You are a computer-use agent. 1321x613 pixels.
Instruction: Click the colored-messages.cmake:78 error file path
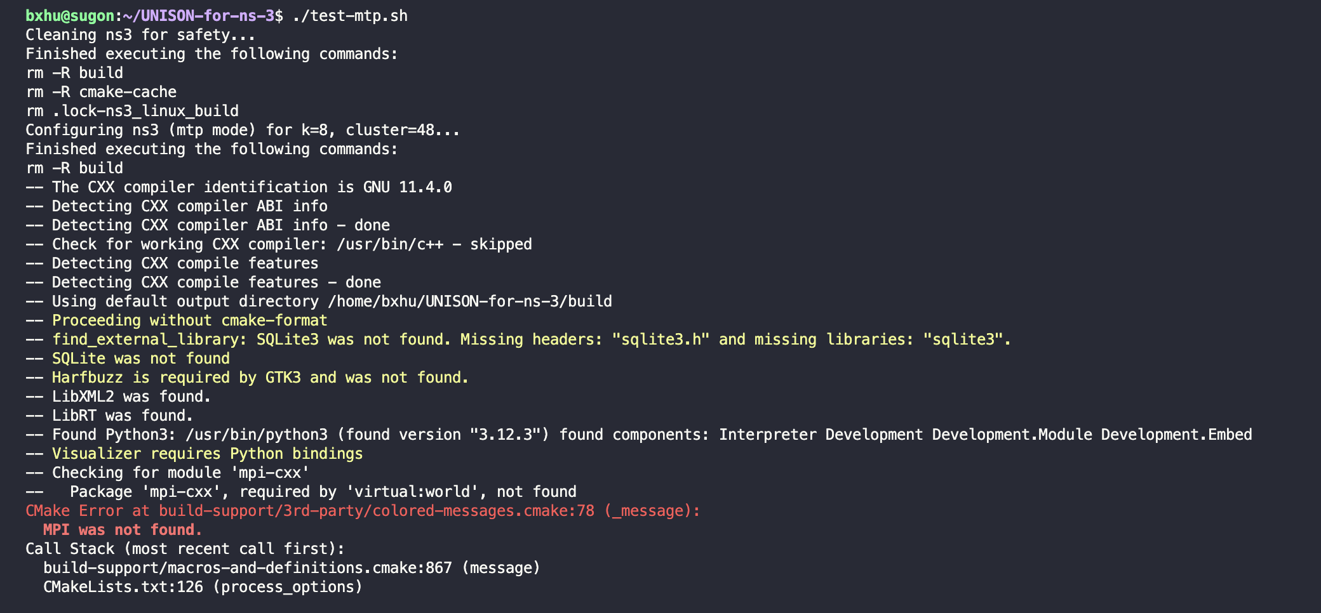click(376, 511)
